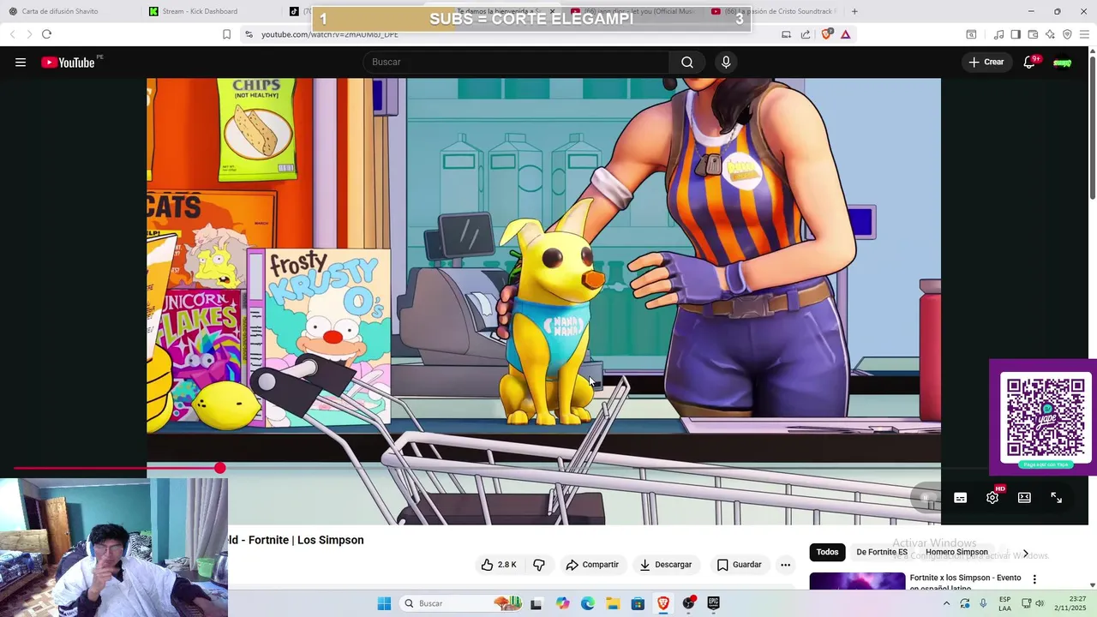The height and width of the screenshot is (617, 1097).
Task: Click the taskbar Buscar search box
Action: pos(463,603)
